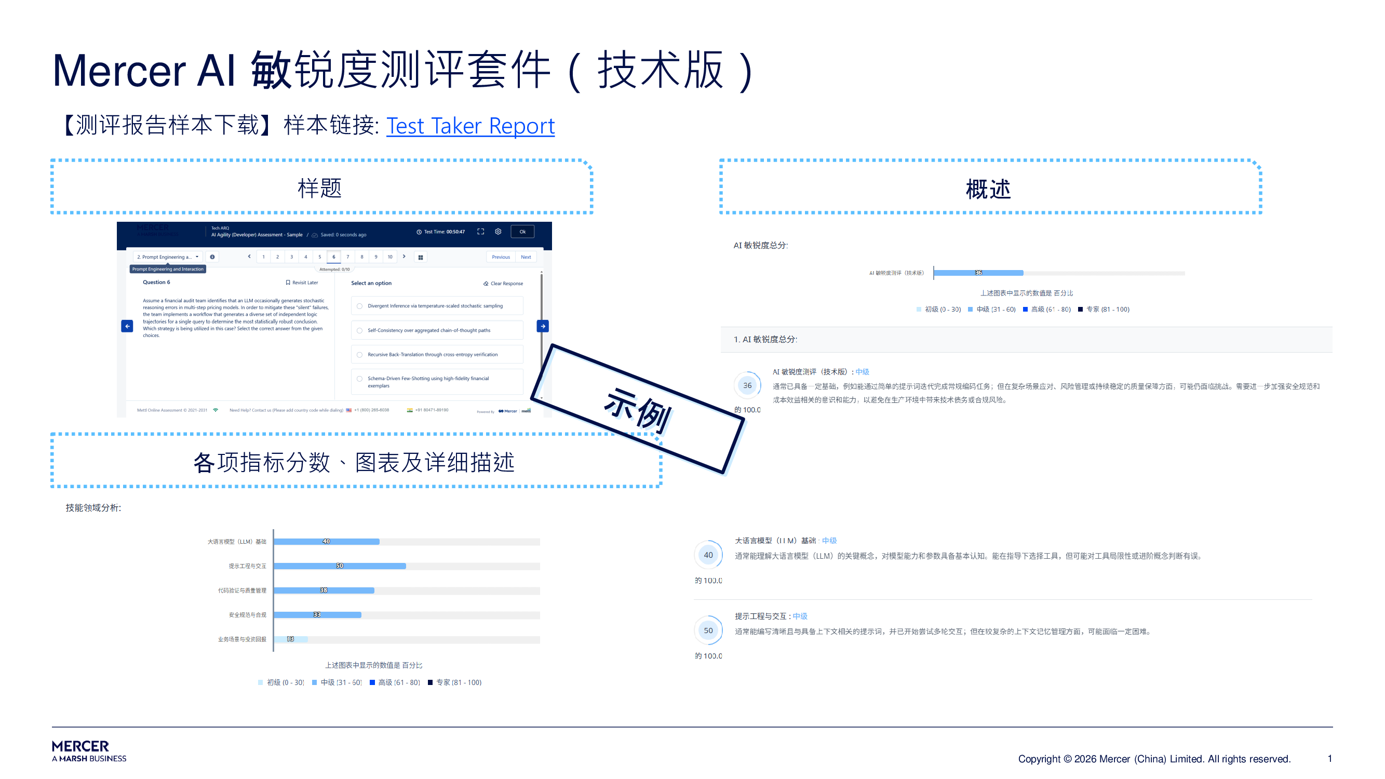Go to question 10 in the number strip
This screenshot has width=1385, height=779.
[390, 257]
